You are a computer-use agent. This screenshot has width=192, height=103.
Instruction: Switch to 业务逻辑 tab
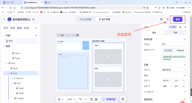point(85,19)
